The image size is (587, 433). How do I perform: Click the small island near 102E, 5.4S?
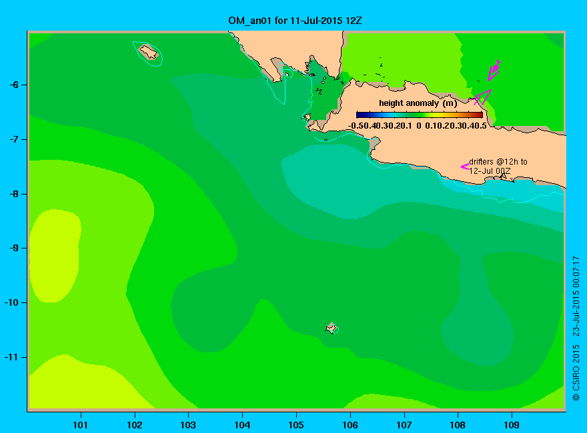pyautogui.click(x=149, y=51)
